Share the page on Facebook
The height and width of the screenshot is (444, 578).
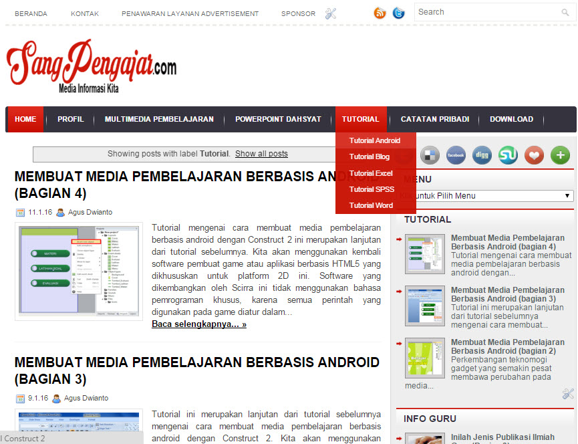(x=456, y=155)
